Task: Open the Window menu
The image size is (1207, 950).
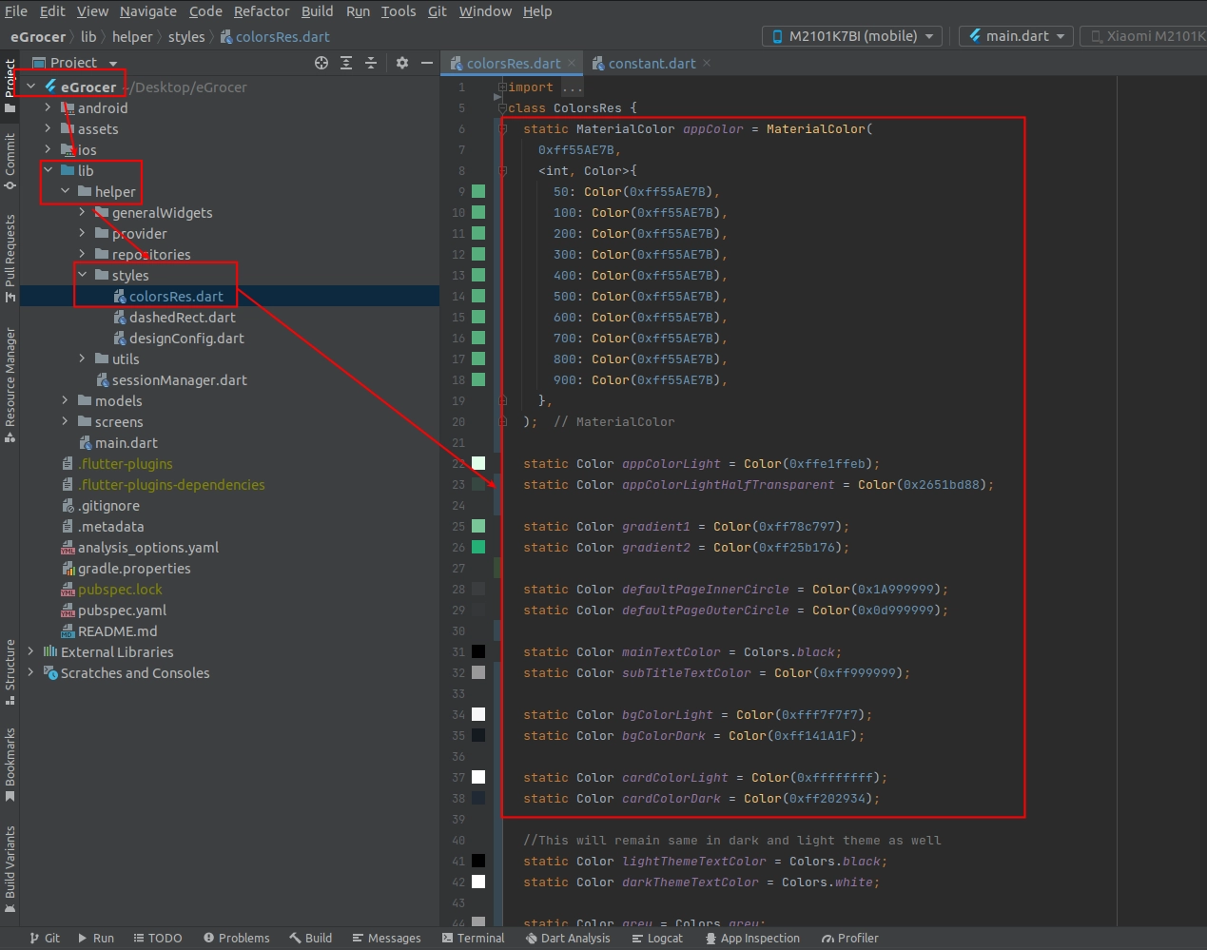Action: click(485, 11)
